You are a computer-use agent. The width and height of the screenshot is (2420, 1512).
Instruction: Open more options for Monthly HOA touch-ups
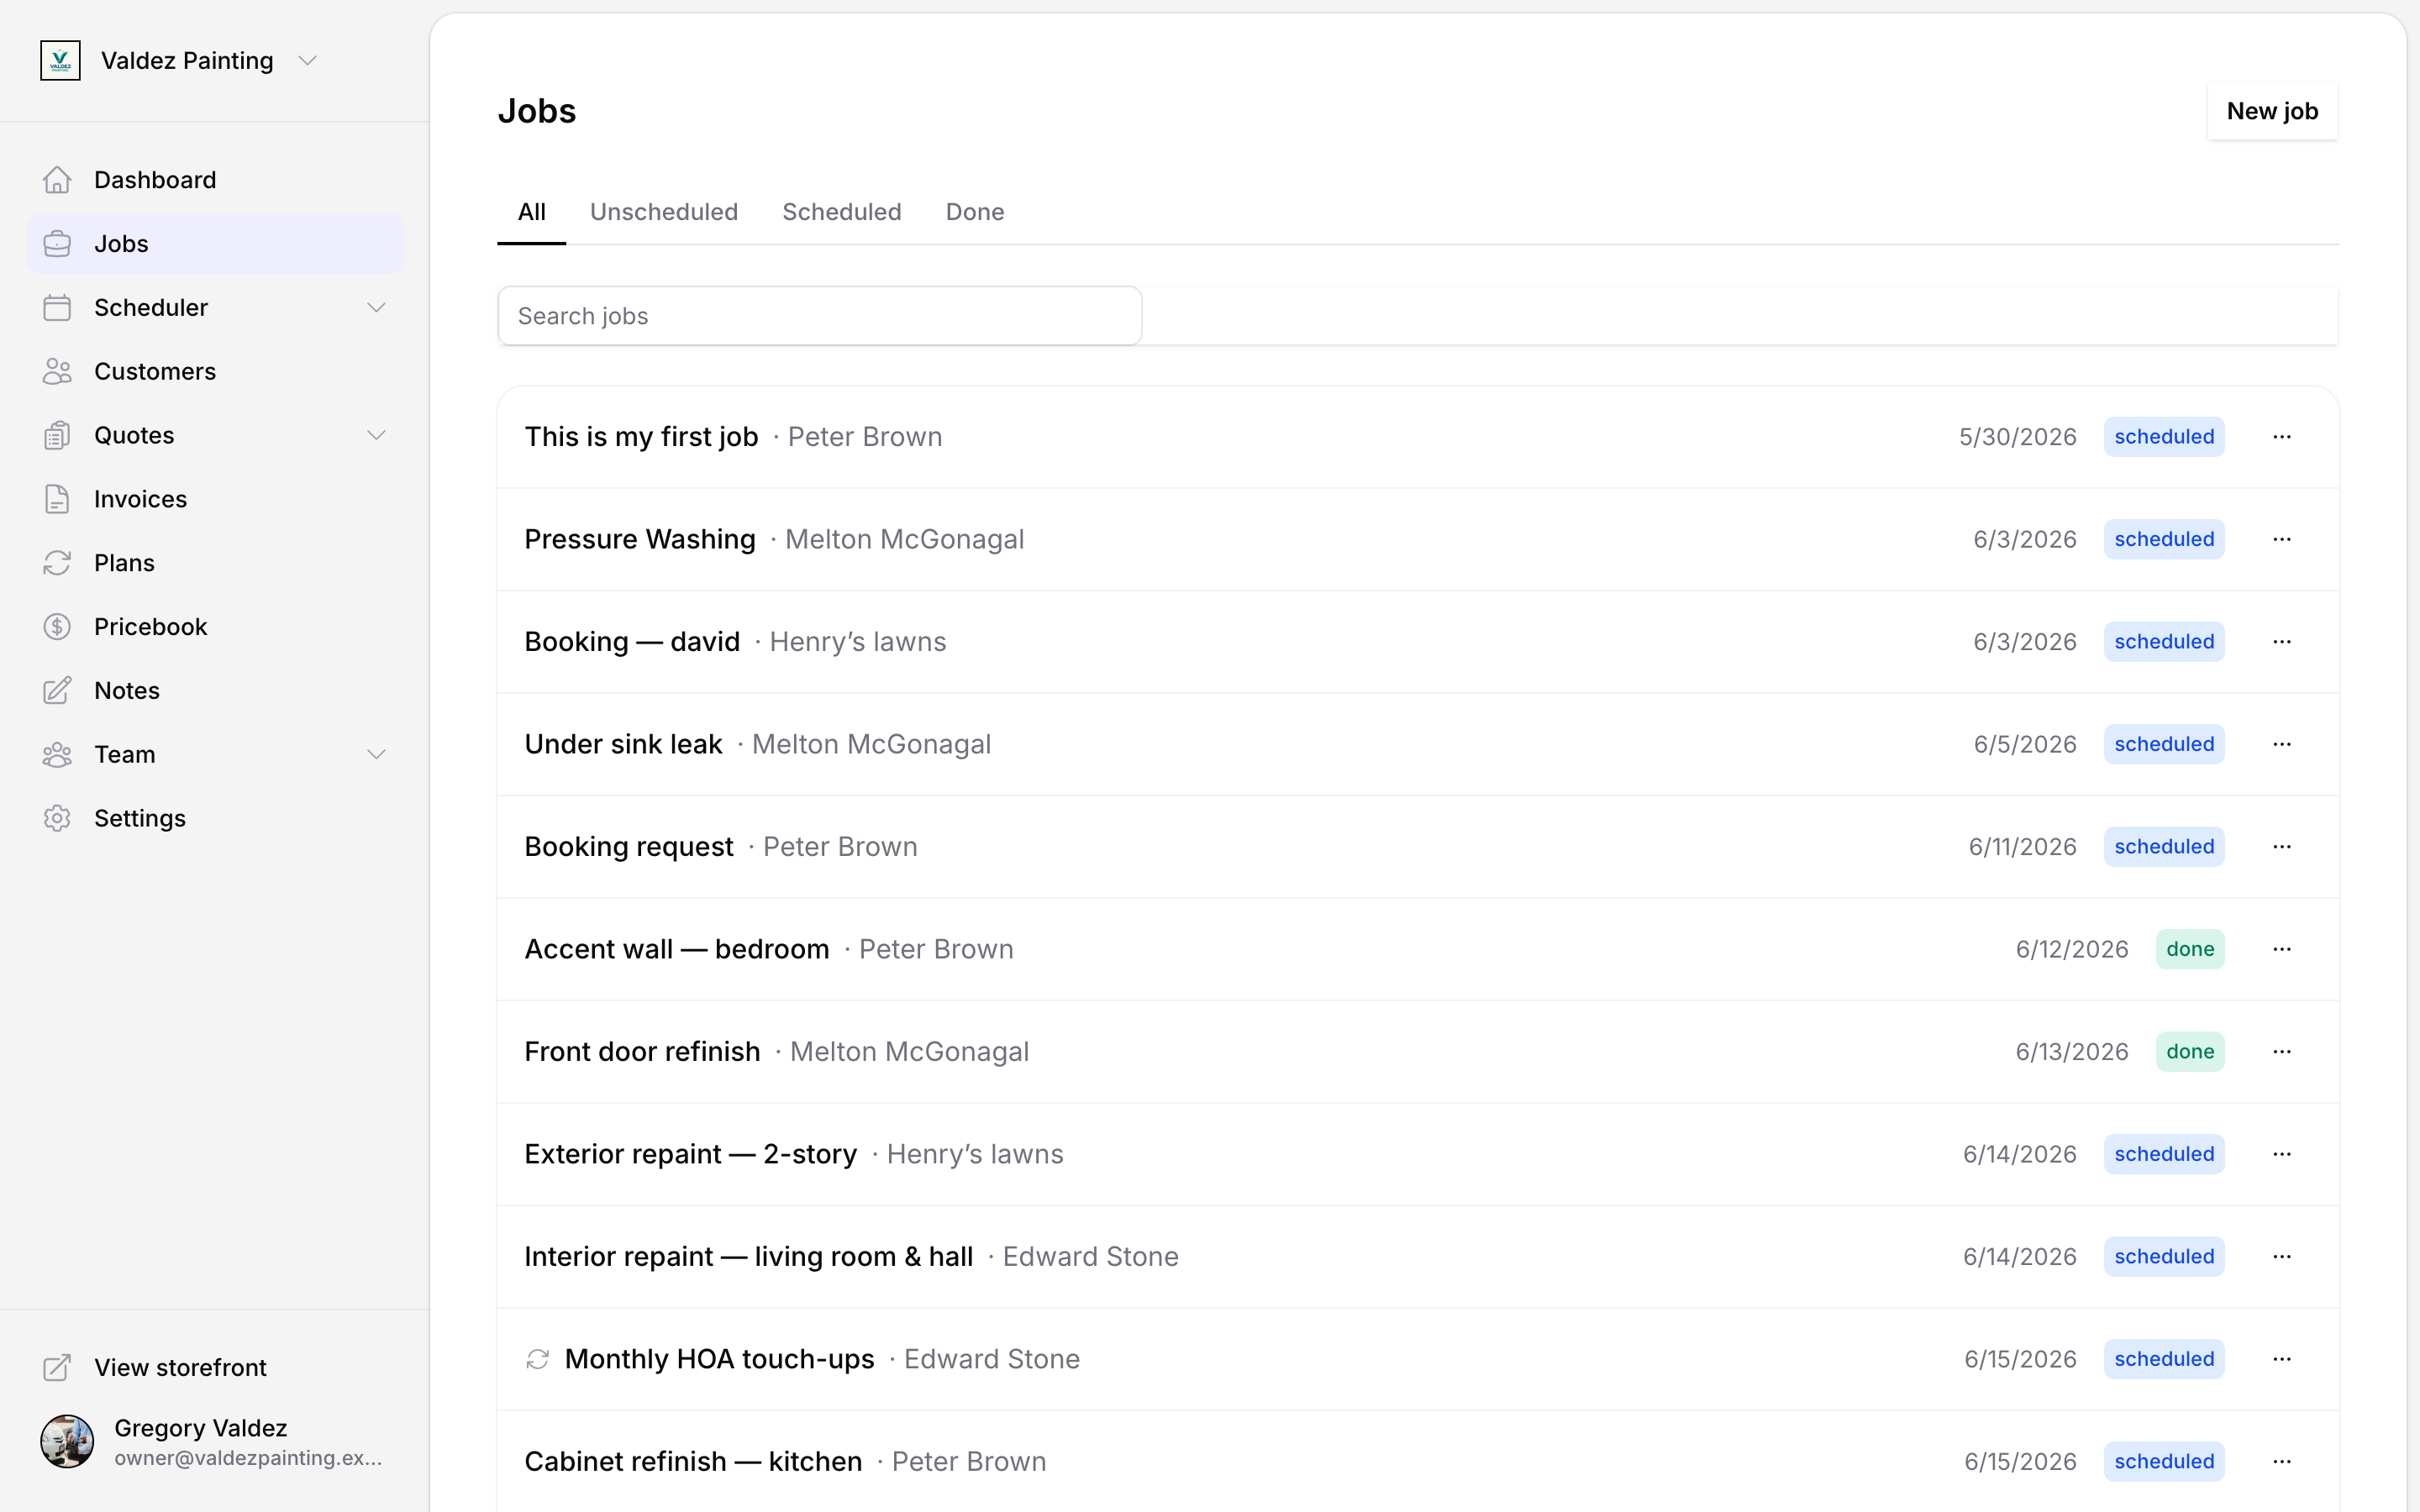(x=2282, y=1360)
